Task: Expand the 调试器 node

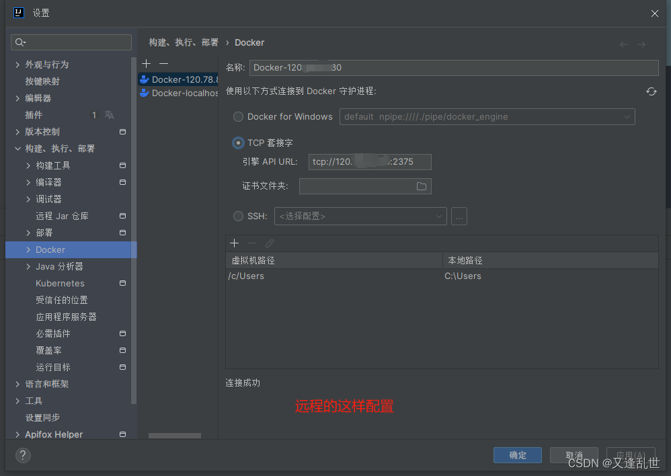Action: click(x=28, y=199)
